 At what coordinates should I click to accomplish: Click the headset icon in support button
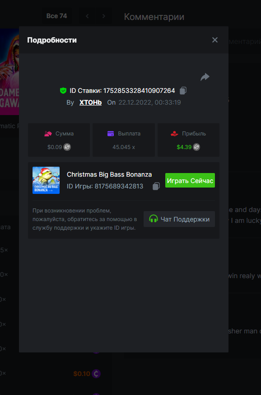coord(153,219)
